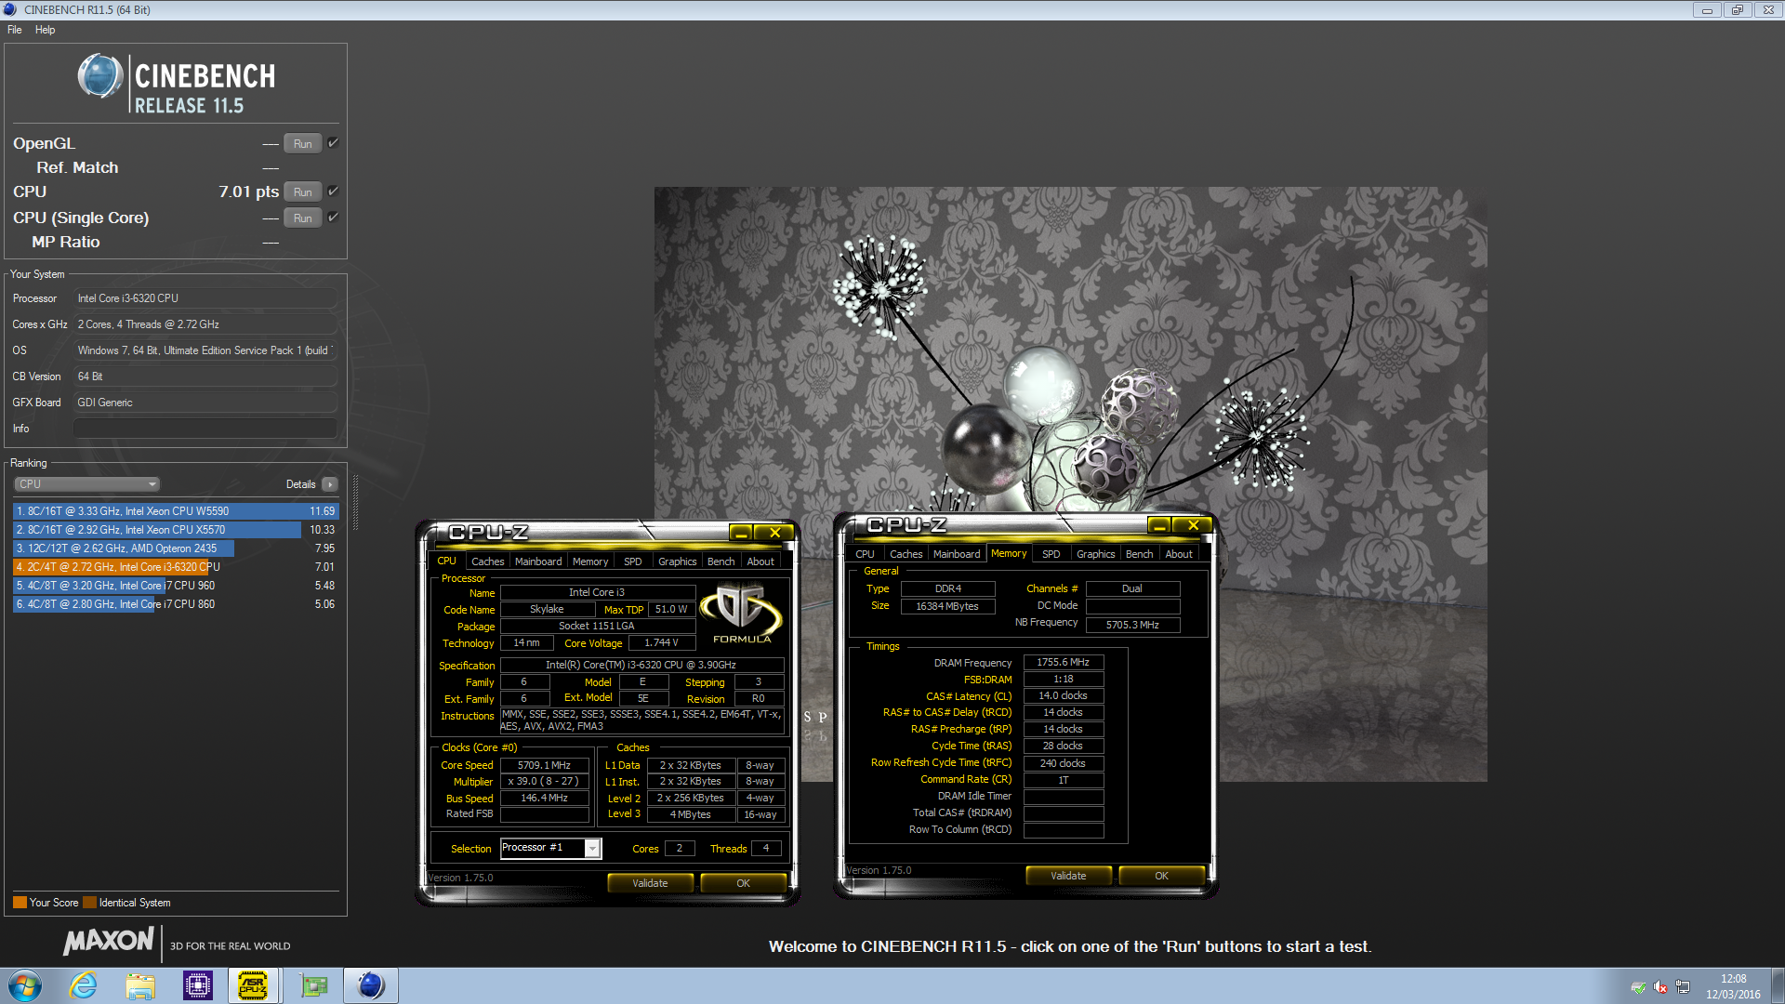
Task: Click OK in left CPU-Z window
Action: click(743, 883)
